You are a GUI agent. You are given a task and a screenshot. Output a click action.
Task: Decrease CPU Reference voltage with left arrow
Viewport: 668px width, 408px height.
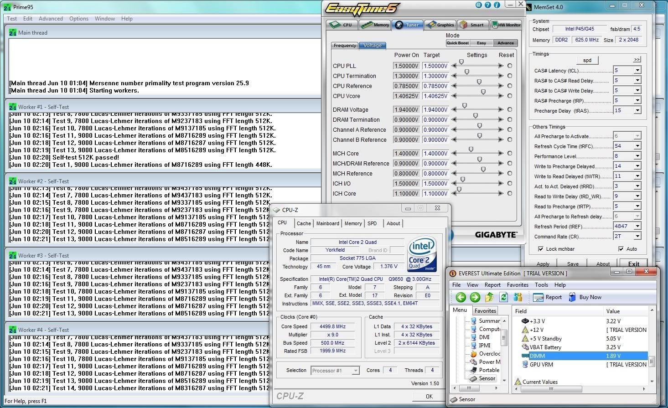[454, 86]
